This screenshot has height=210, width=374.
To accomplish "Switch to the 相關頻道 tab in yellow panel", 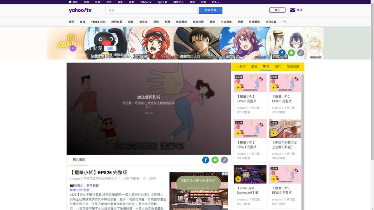I will (293, 66).
